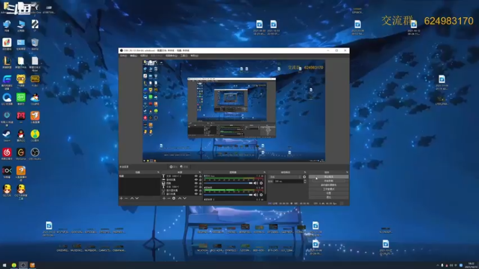Click the 退出 Exit button in Controls
Viewport: 479px width, 269px height.
[x=328, y=197]
